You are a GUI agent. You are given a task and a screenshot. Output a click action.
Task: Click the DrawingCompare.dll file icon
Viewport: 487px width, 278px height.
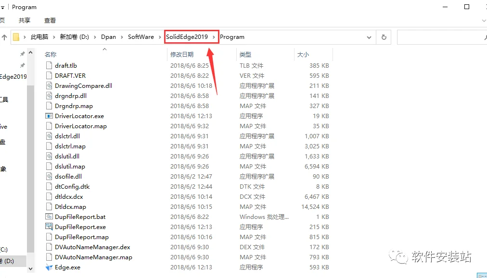(x=49, y=85)
